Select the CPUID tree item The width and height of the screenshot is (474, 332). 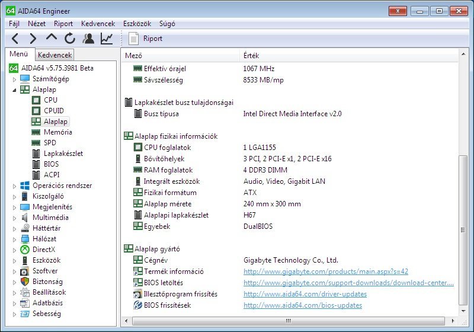54,111
